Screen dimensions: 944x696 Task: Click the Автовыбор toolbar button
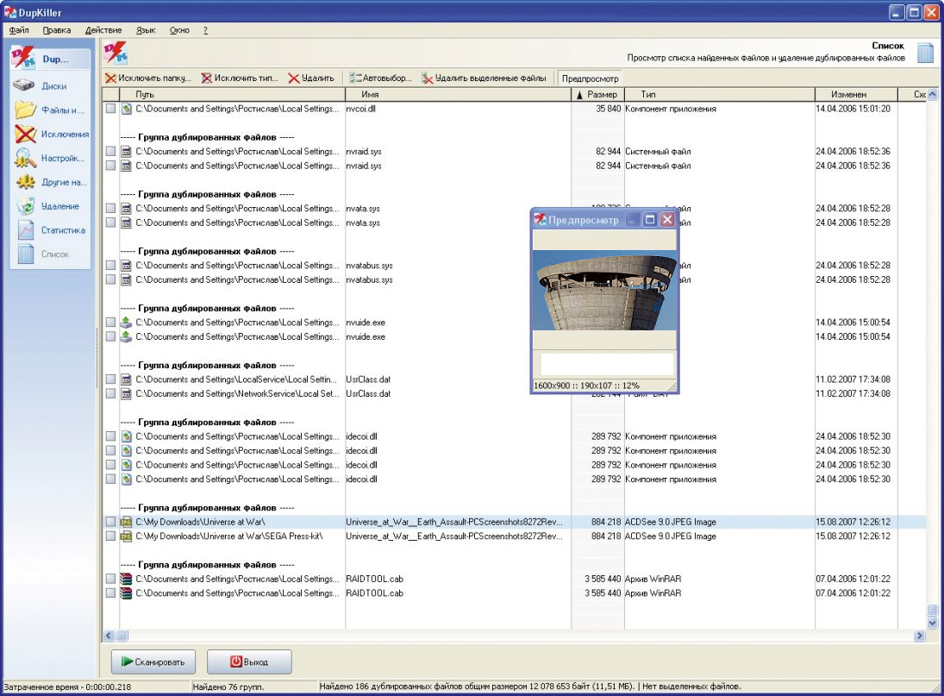click(381, 78)
